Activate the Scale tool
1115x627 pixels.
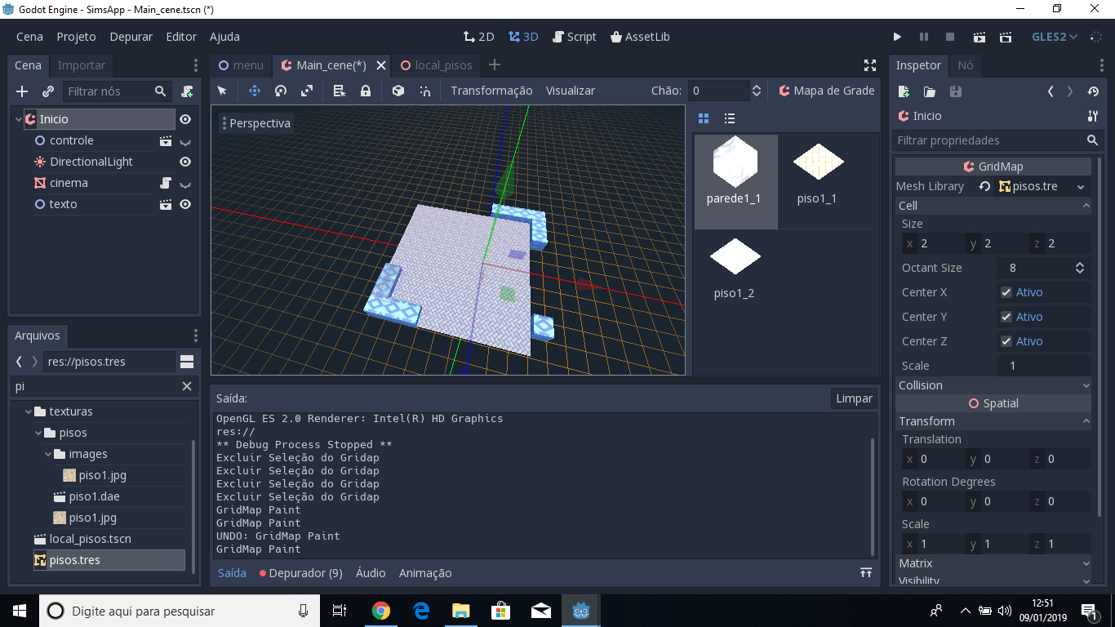pos(305,91)
